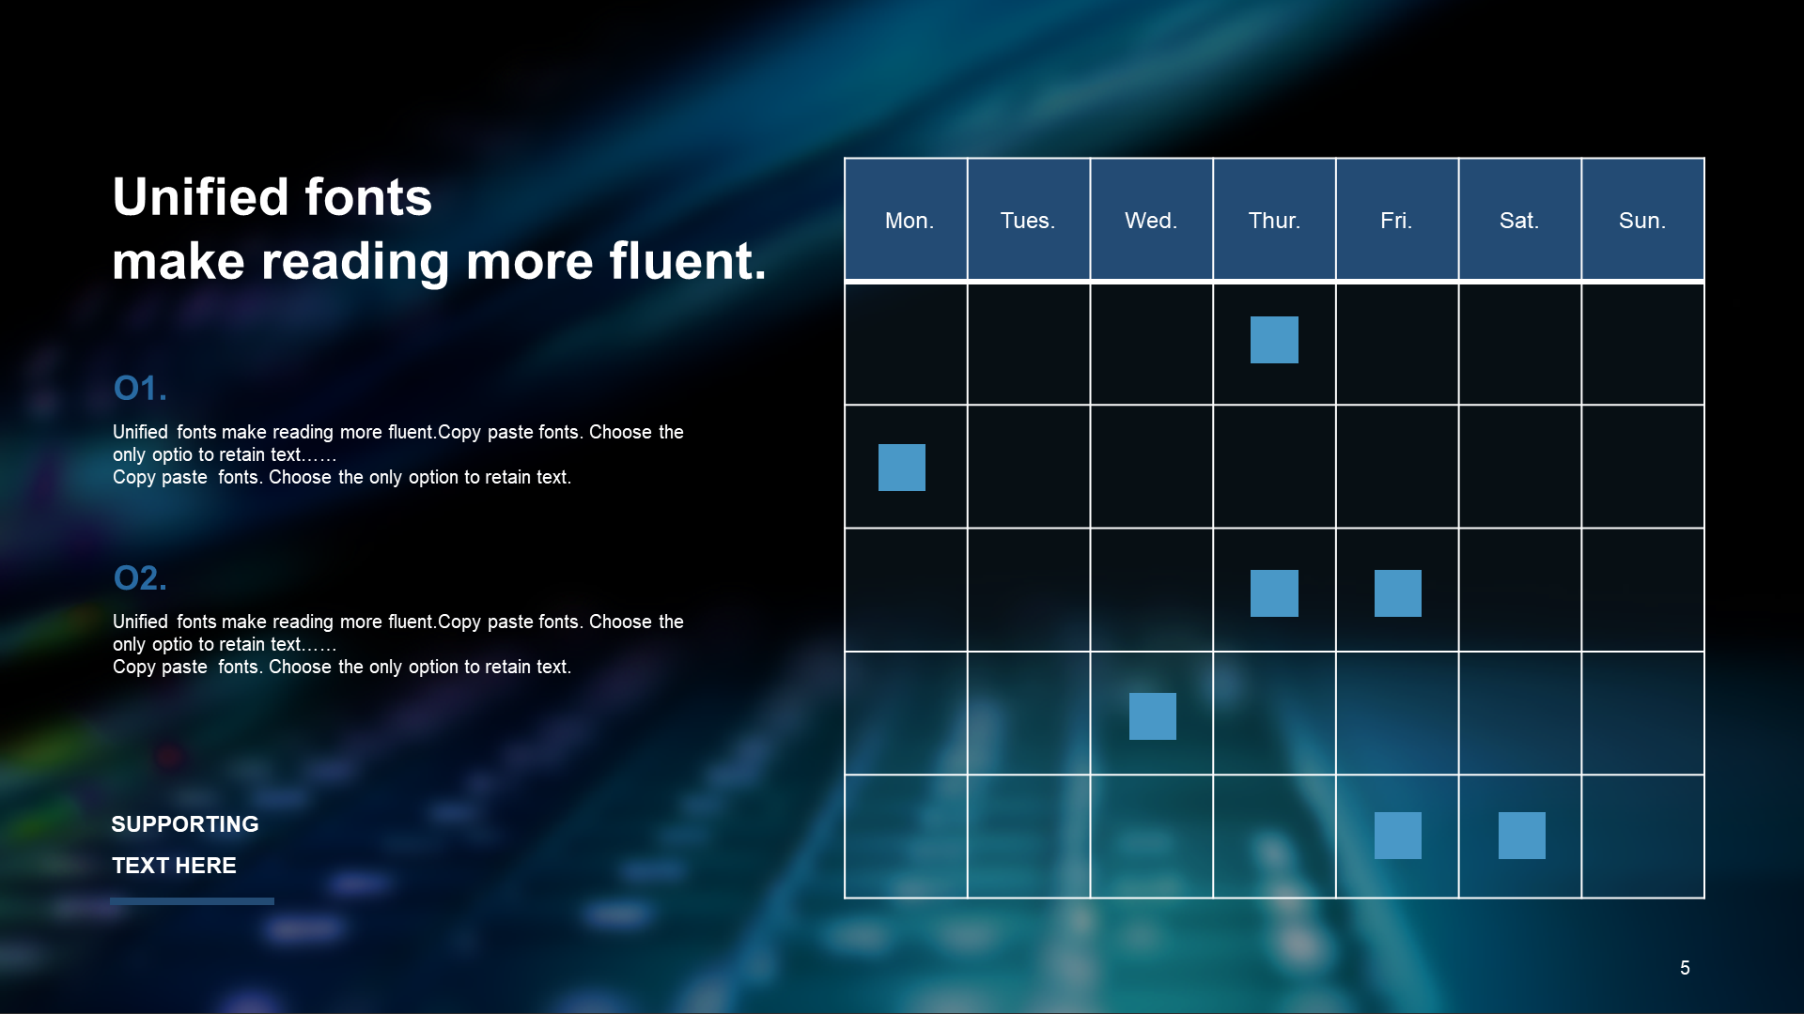Click the paragraph text under O2.
Viewport: 1804px width, 1014px height.
point(397,644)
